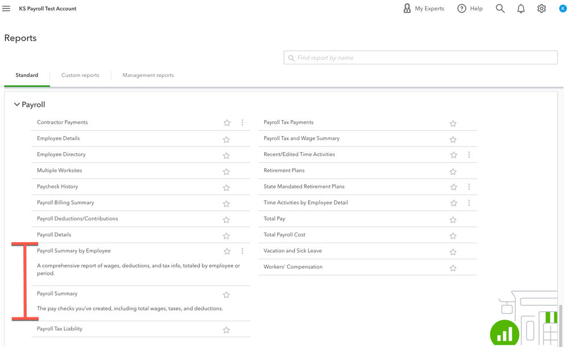Open the account avatar K
The image size is (568, 347).
[x=562, y=9]
